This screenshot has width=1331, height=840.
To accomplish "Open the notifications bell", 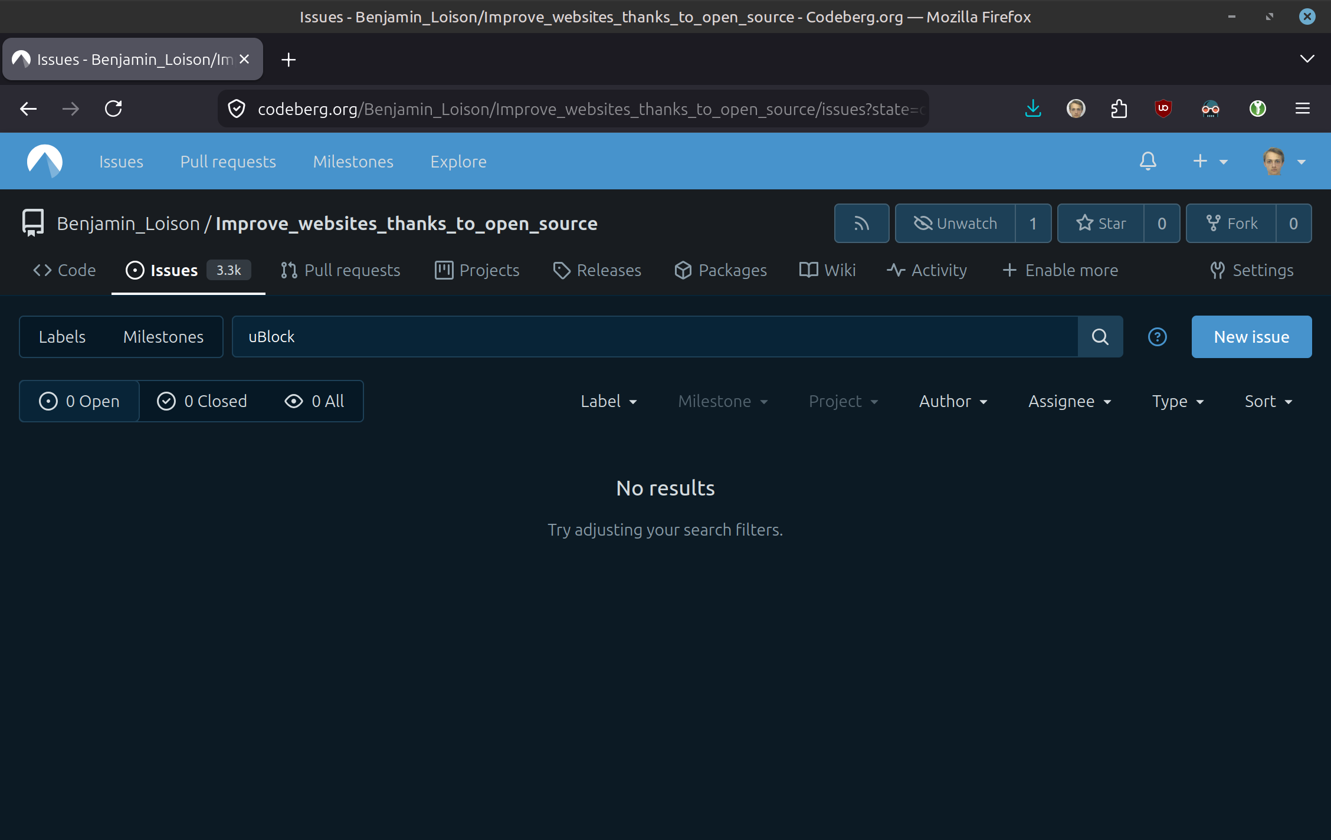I will [1148, 161].
